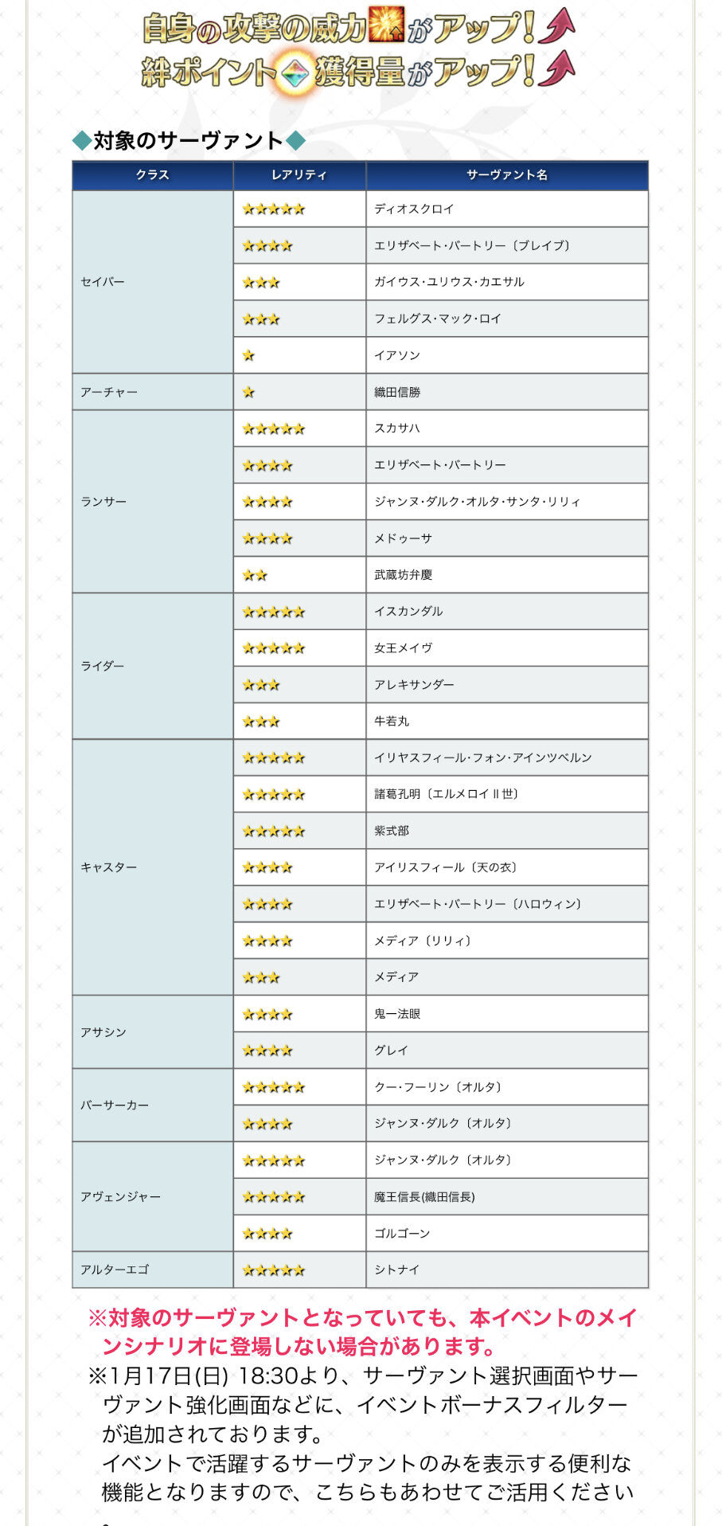Click the teal diamond right of 対象のサーヴァント
Image resolution: width=722 pixels, height=1526 pixels.
click(x=295, y=141)
